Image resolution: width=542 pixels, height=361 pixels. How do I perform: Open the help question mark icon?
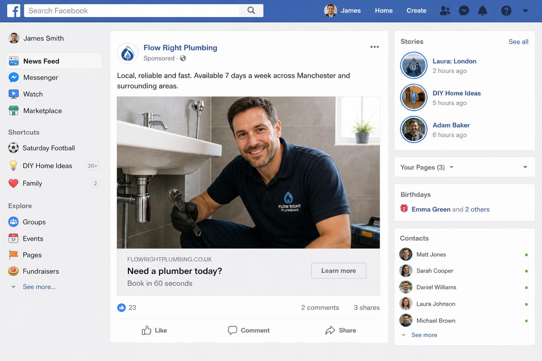506,11
